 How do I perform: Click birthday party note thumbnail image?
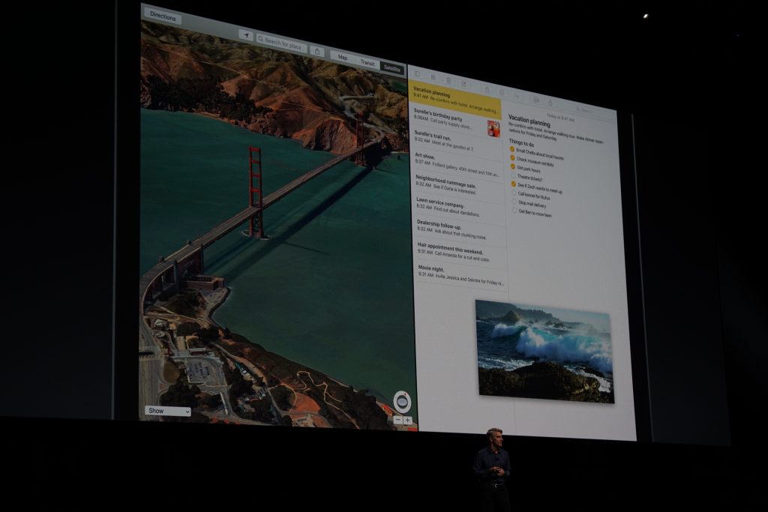(x=493, y=129)
